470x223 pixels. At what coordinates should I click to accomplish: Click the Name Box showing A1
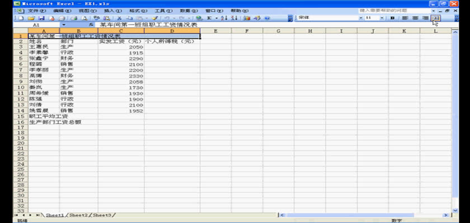click(36, 25)
